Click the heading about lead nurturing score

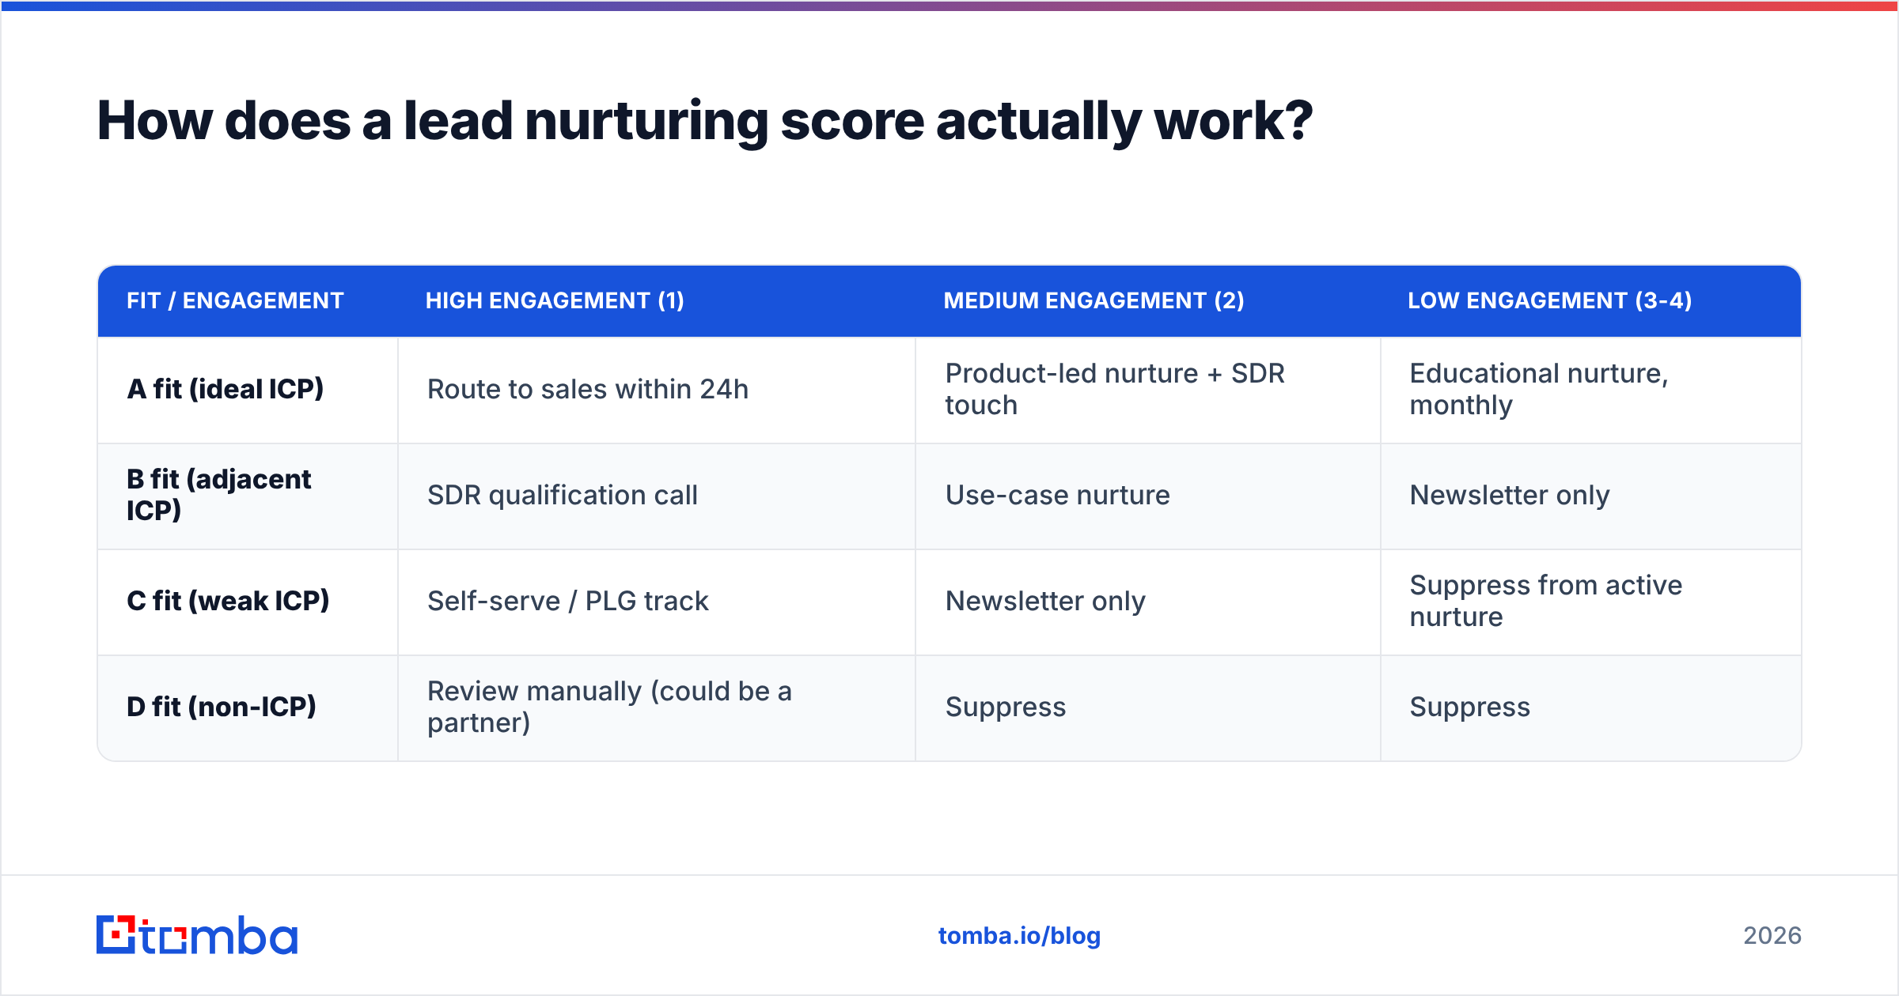pos(705,121)
